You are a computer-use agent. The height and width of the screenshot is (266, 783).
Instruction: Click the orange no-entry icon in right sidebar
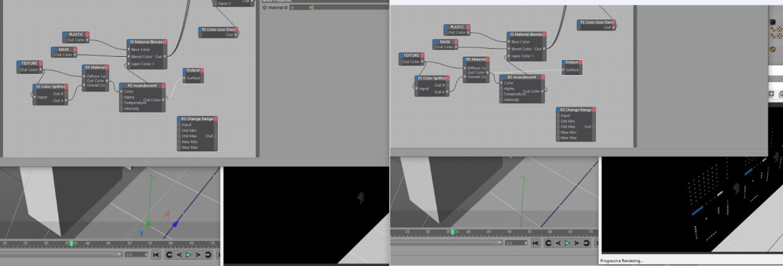click(x=773, y=48)
